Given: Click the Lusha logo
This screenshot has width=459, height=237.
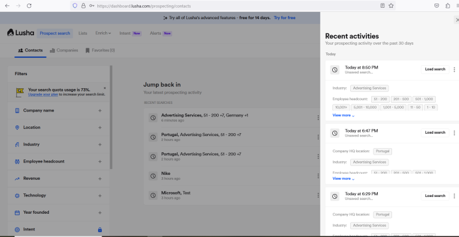Looking at the screenshot, I should point(20,33).
